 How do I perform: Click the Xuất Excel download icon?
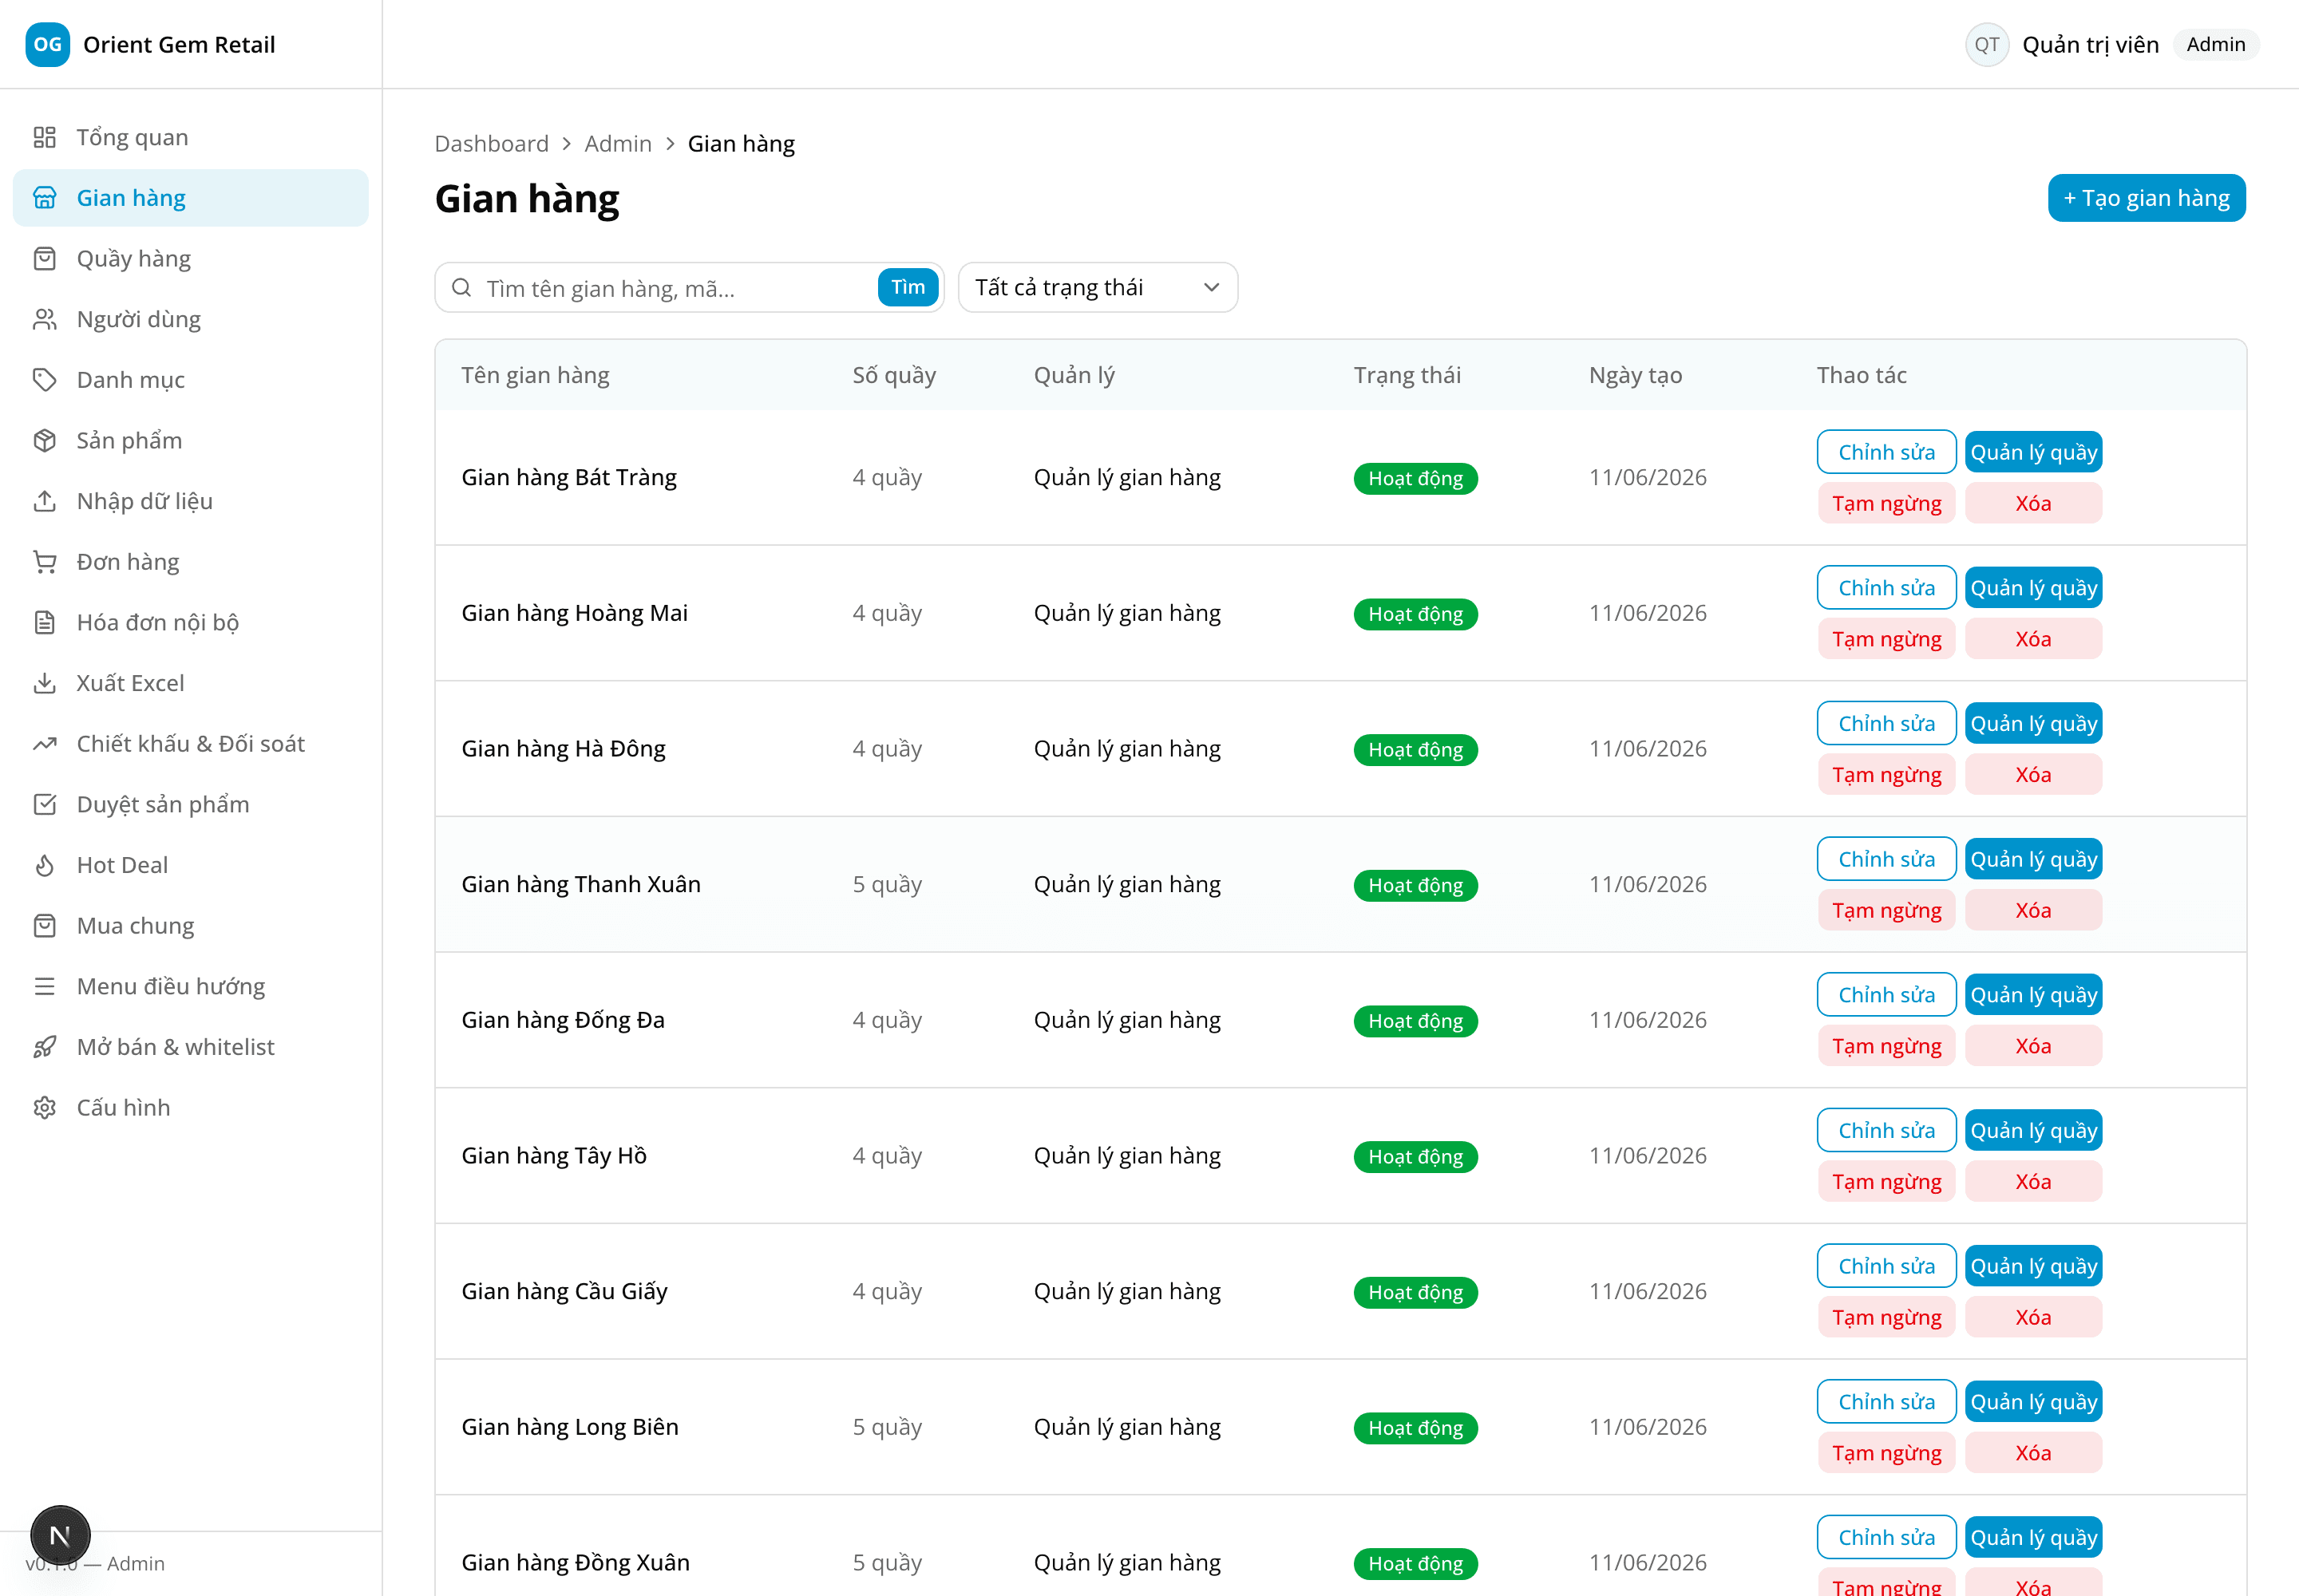[x=45, y=683]
